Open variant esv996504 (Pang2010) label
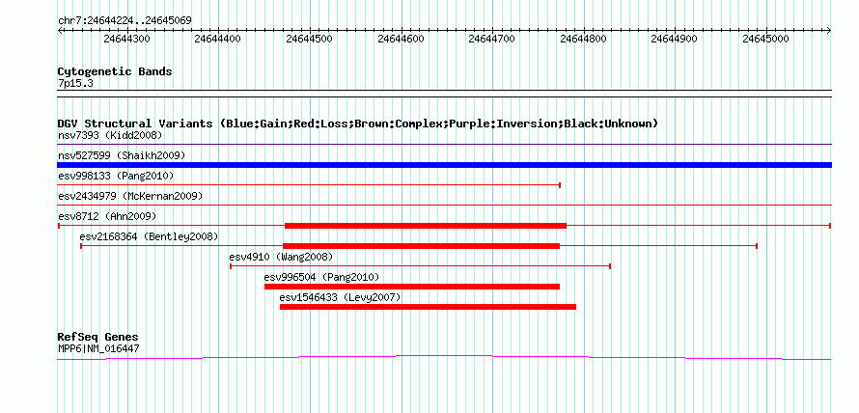The height and width of the screenshot is (413, 859). (321, 277)
